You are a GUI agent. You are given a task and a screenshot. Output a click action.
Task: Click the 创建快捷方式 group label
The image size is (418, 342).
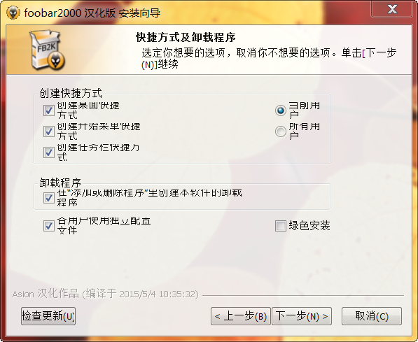(71, 93)
